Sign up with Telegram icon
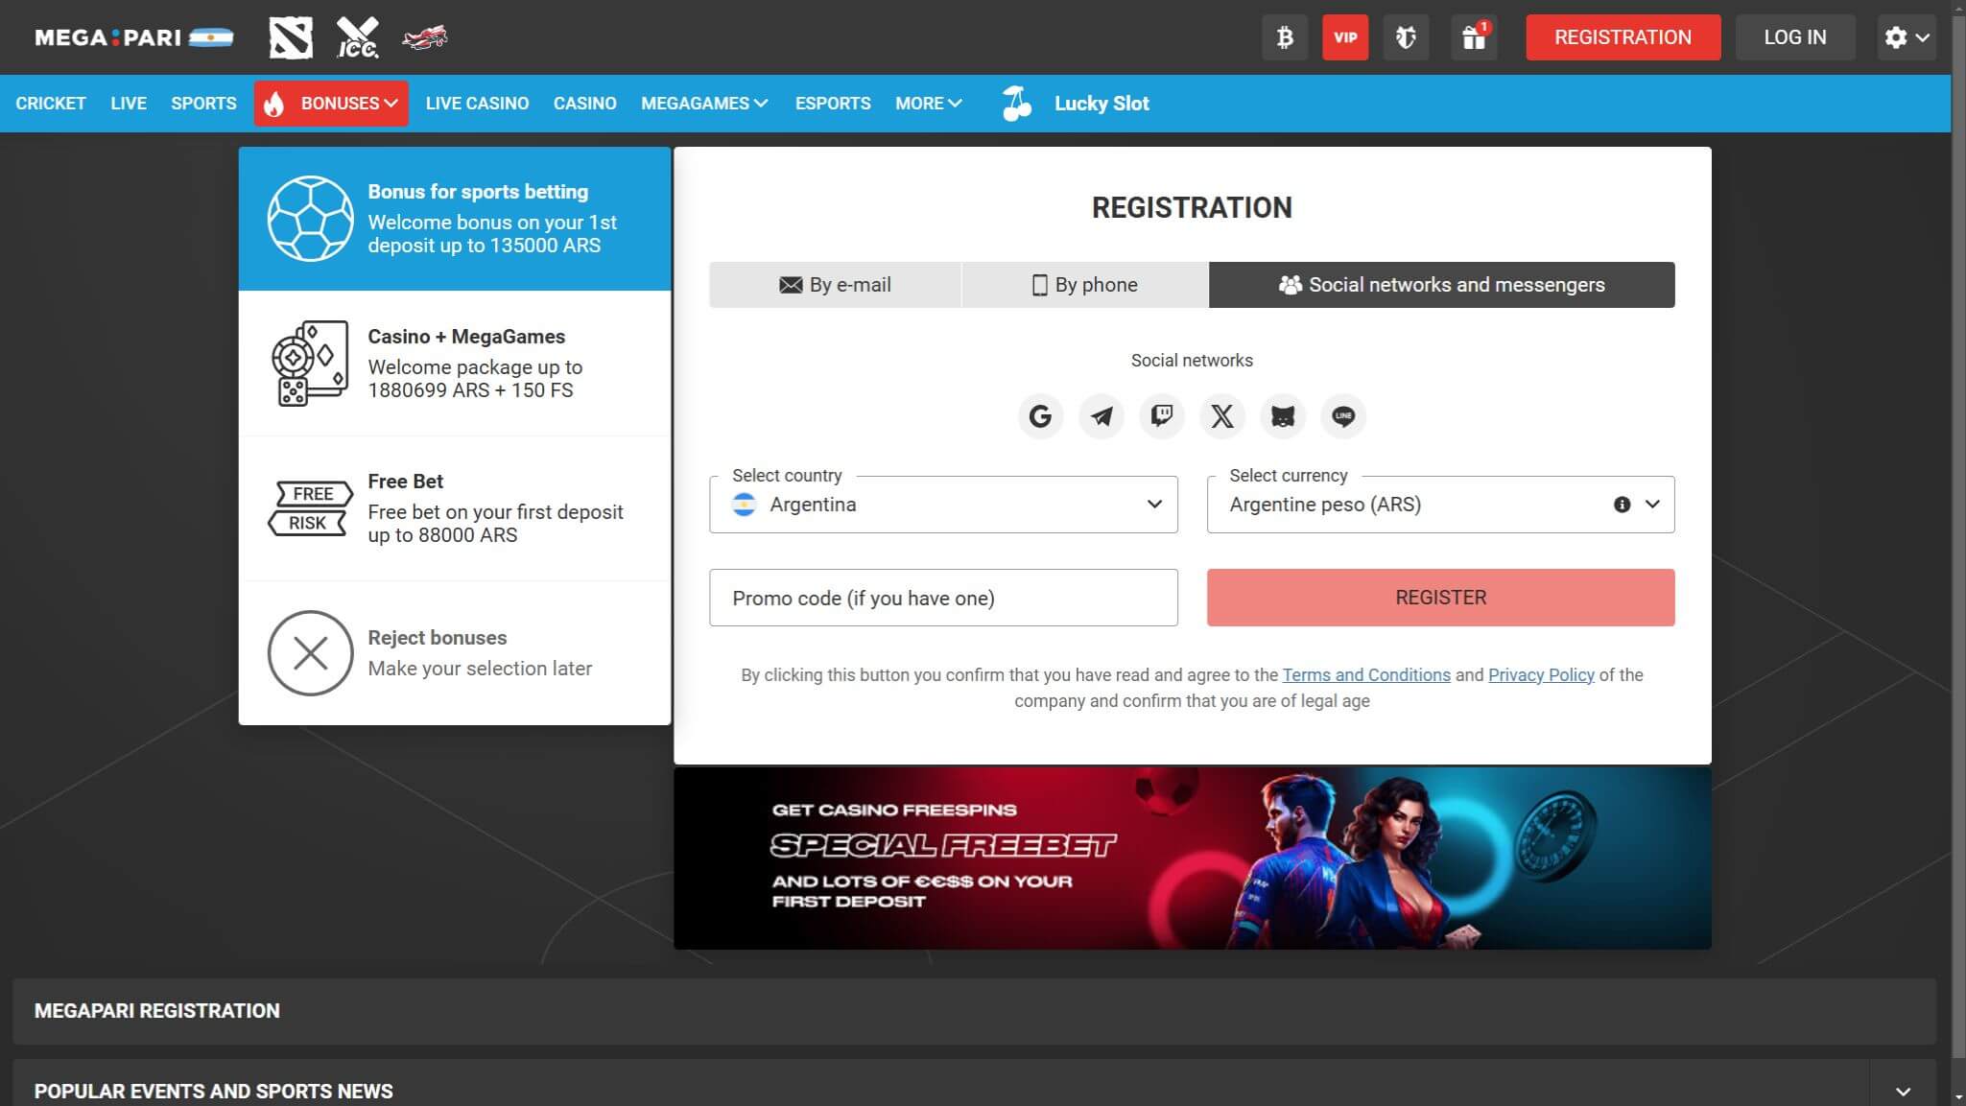Screen dimensions: 1966x1106 tap(1101, 416)
